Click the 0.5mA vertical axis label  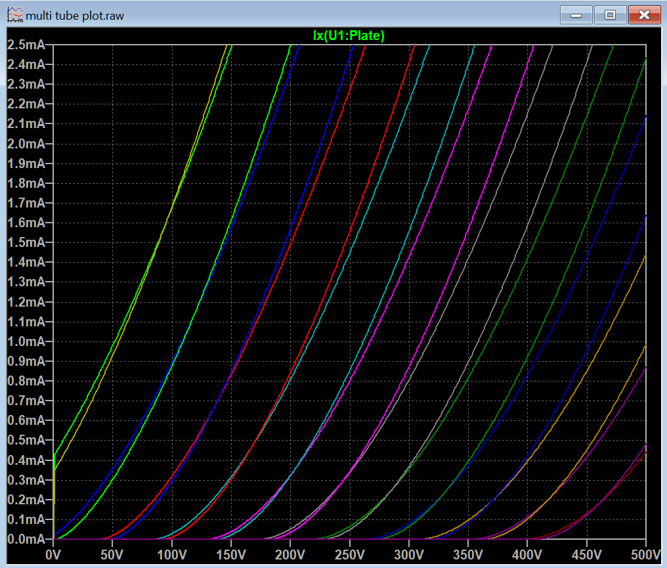26,441
